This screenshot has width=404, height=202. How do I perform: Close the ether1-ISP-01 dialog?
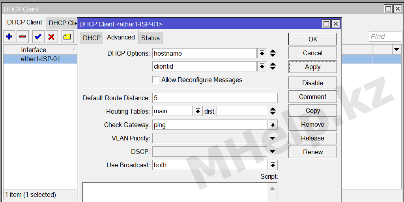point(335,24)
